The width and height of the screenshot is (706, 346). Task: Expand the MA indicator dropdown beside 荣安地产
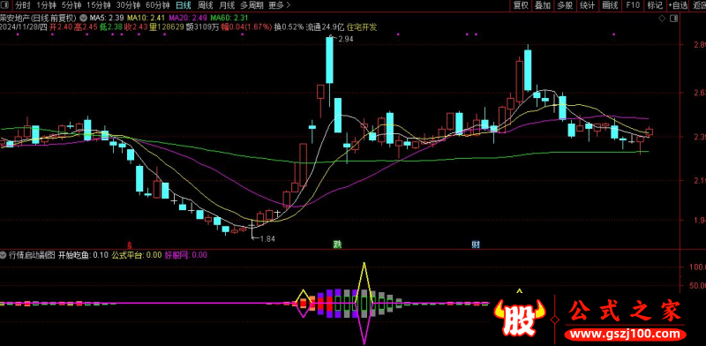point(83,18)
